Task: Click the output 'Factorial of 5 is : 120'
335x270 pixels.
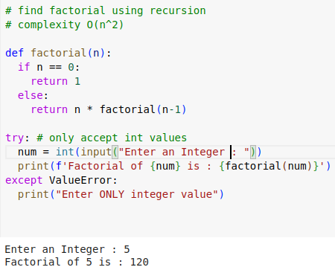Action: pyautogui.click(x=77, y=263)
